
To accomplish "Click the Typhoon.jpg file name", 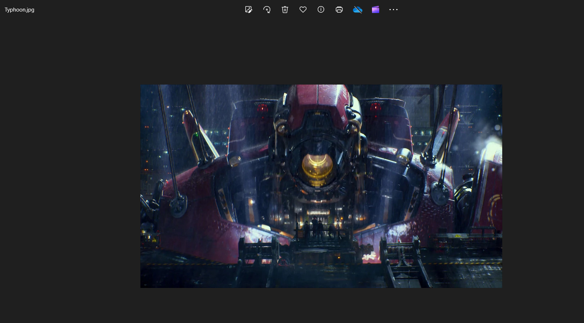I will tap(20, 10).
